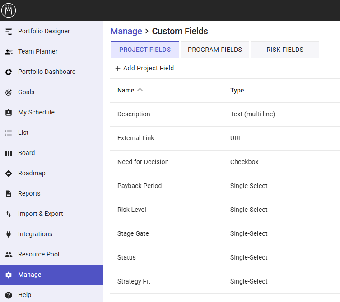The image size is (340, 302).
Task: Click the URL type cell
Action: point(236,138)
